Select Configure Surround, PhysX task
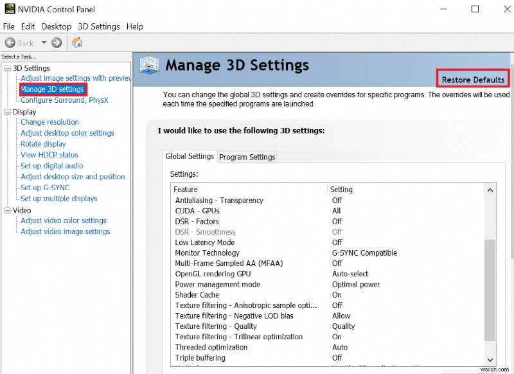The width and height of the screenshot is (514, 374). coord(64,100)
